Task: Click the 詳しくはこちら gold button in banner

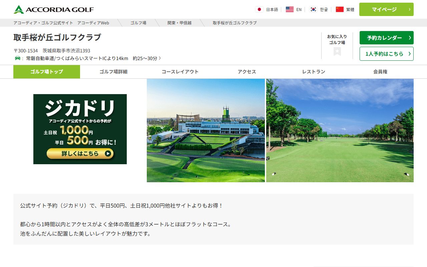Action: coord(80,154)
